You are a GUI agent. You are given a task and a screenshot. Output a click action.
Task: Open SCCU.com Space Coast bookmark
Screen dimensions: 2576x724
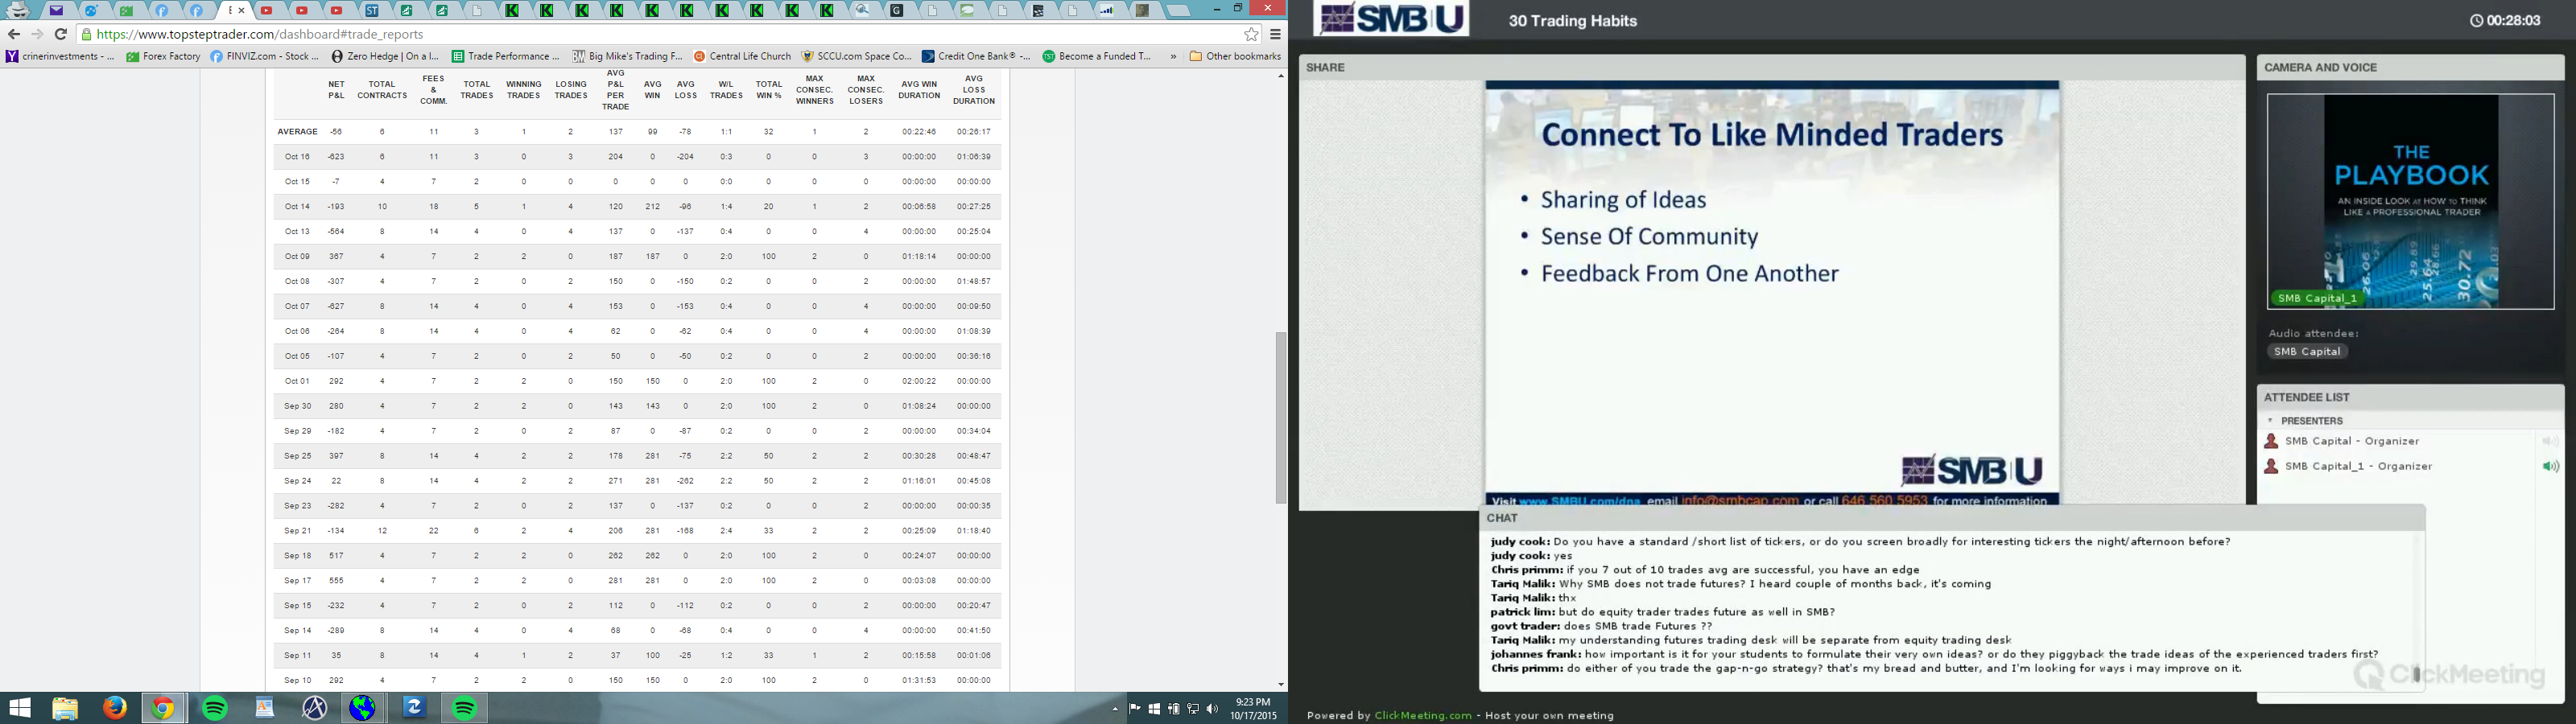pos(857,56)
